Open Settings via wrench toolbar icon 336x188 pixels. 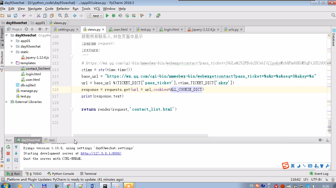pos(142,16)
